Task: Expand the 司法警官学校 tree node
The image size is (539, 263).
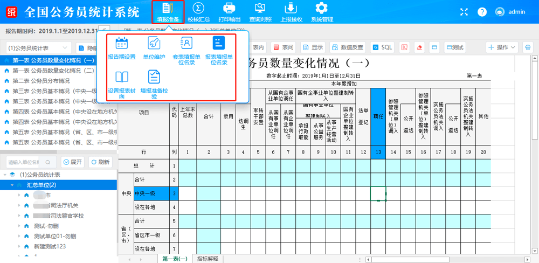Action: 19,216
